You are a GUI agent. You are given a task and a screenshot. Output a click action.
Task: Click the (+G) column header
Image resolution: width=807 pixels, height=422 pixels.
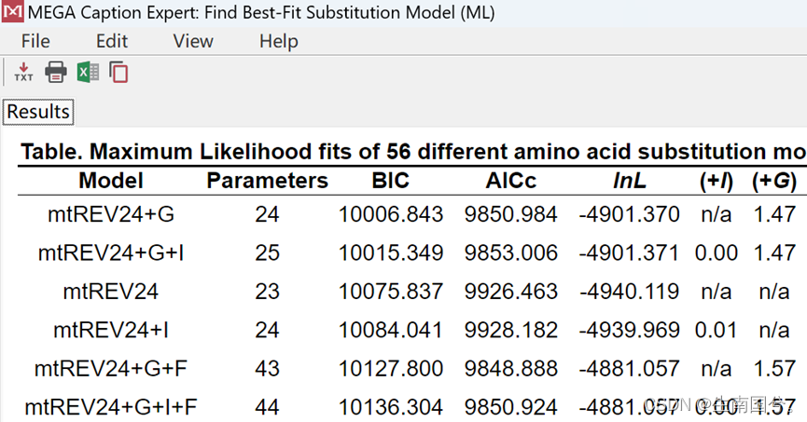[774, 182]
